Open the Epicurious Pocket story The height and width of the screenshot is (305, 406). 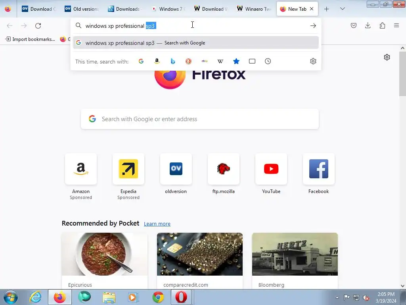(x=105, y=261)
